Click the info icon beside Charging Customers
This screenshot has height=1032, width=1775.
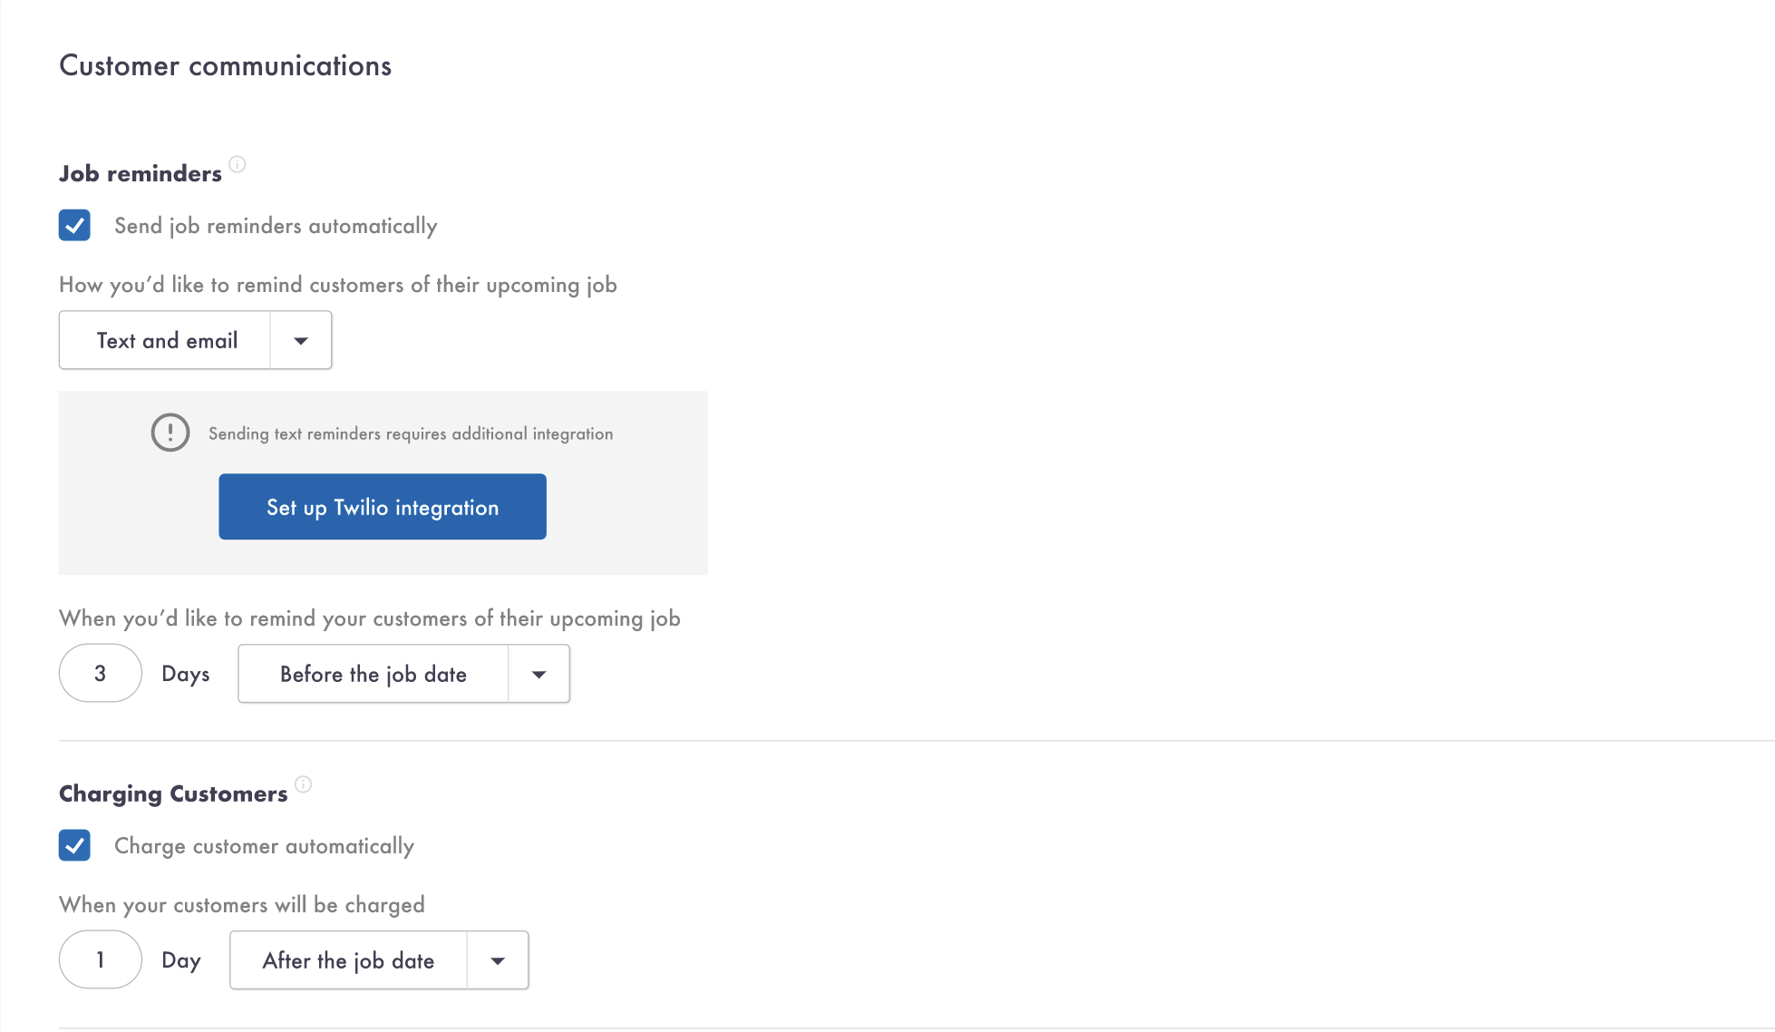click(x=304, y=785)
